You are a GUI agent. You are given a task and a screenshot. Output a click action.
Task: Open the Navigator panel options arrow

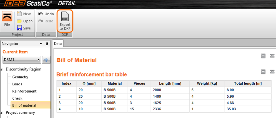[x=41, y=44]
